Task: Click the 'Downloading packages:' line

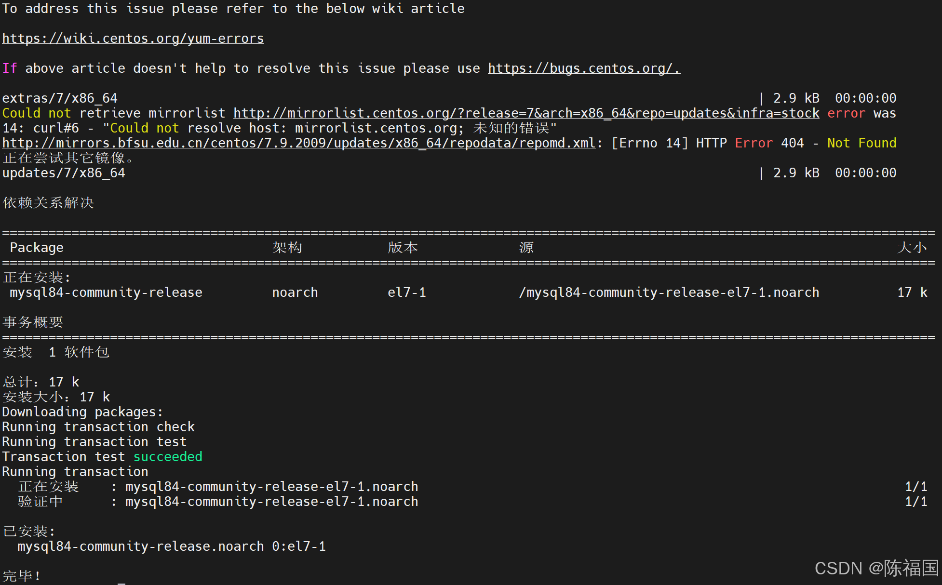Action: [x=83, y=412]
